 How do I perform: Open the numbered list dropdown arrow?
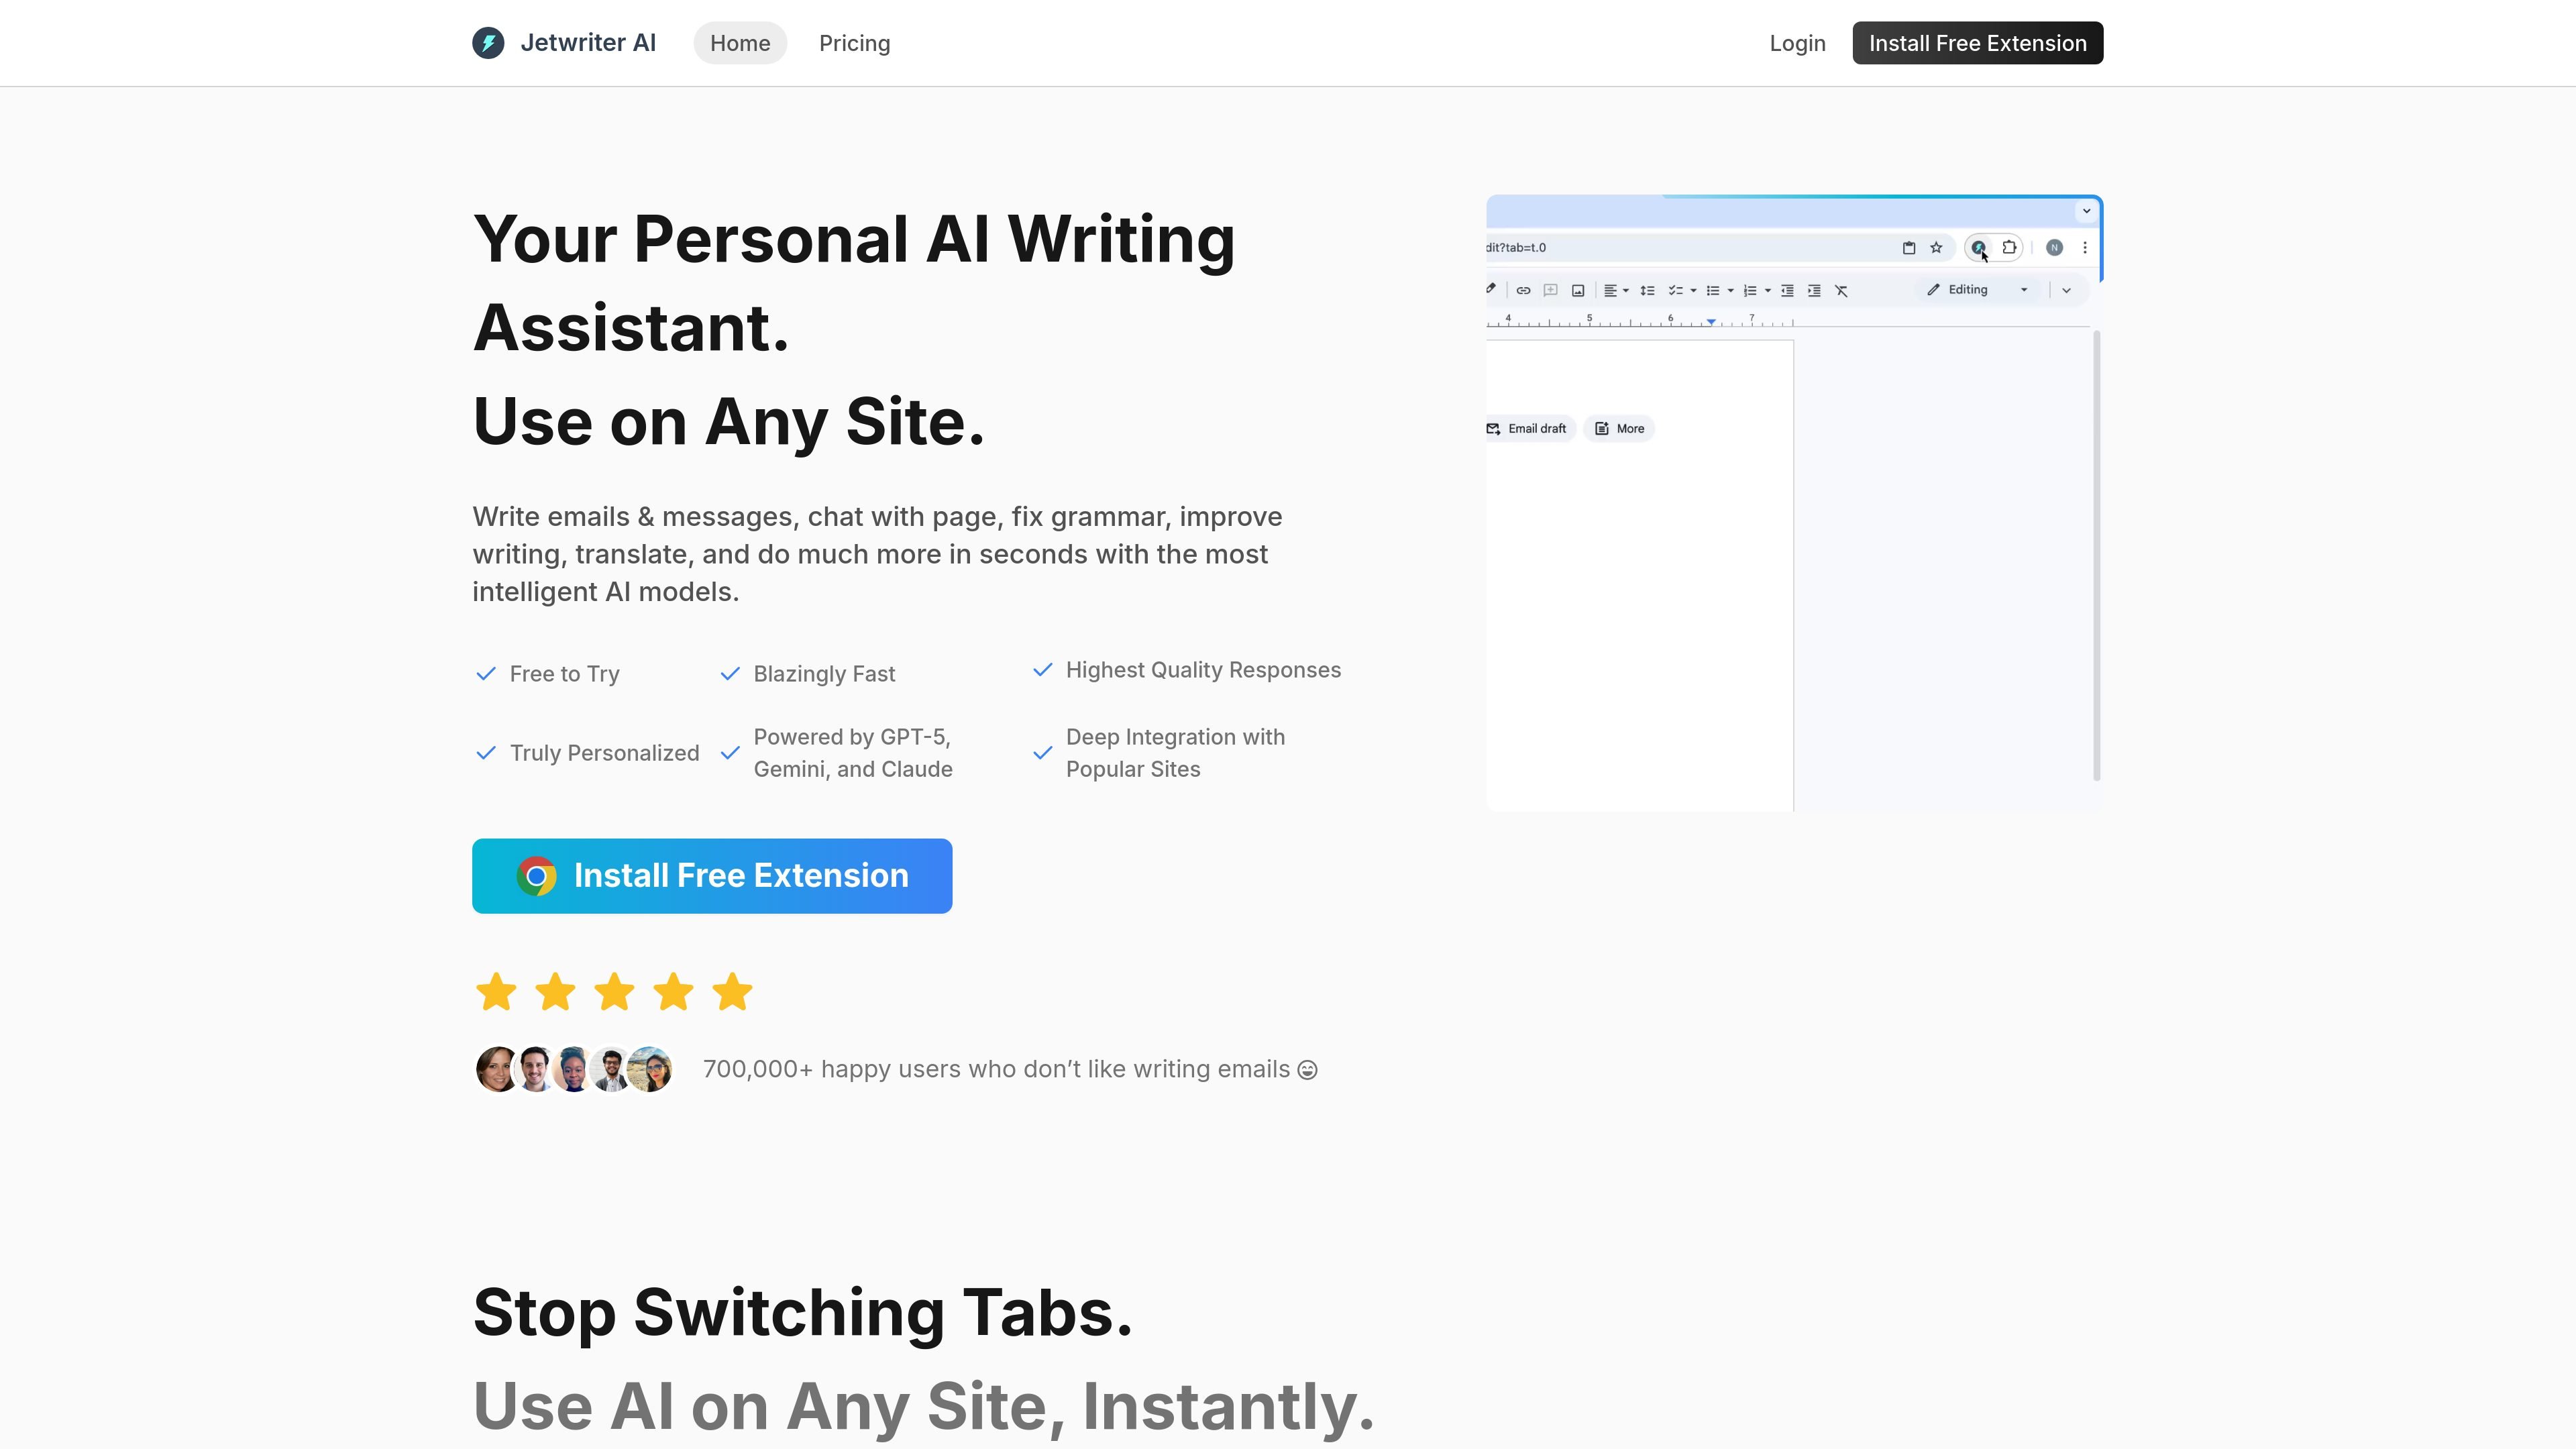point(1768,291)
